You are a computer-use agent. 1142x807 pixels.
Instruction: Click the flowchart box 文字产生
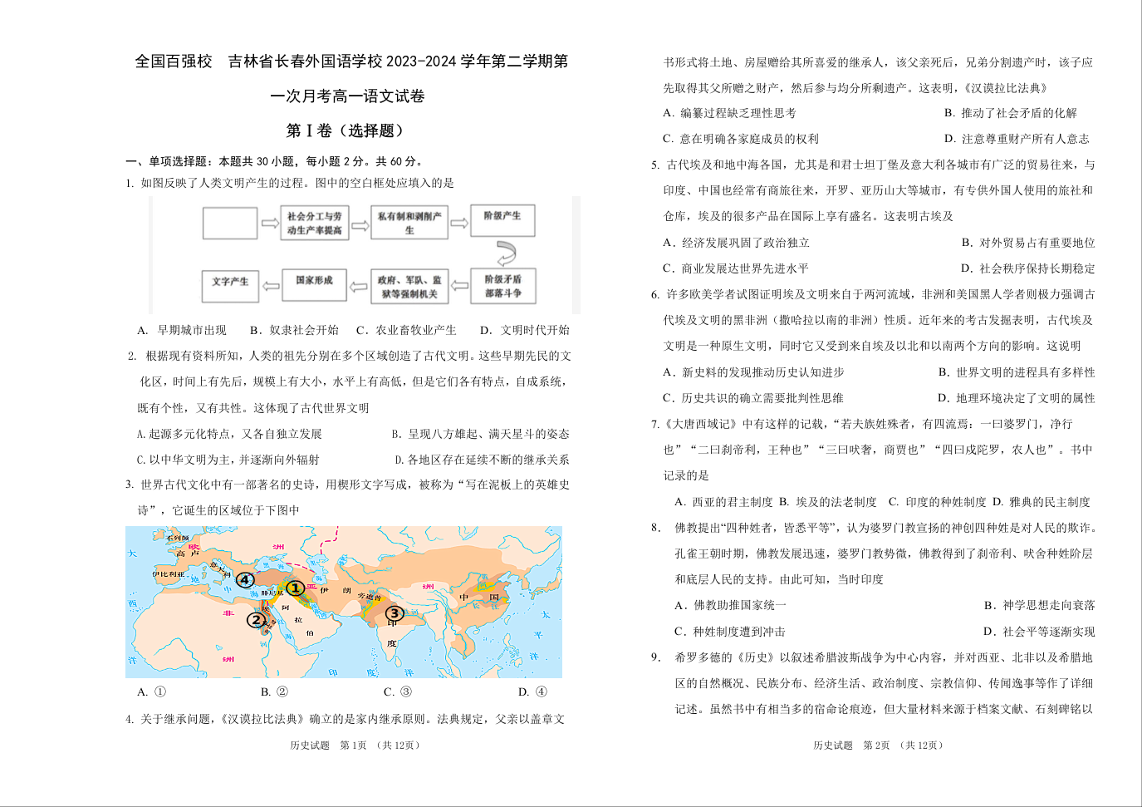[230, 285]
